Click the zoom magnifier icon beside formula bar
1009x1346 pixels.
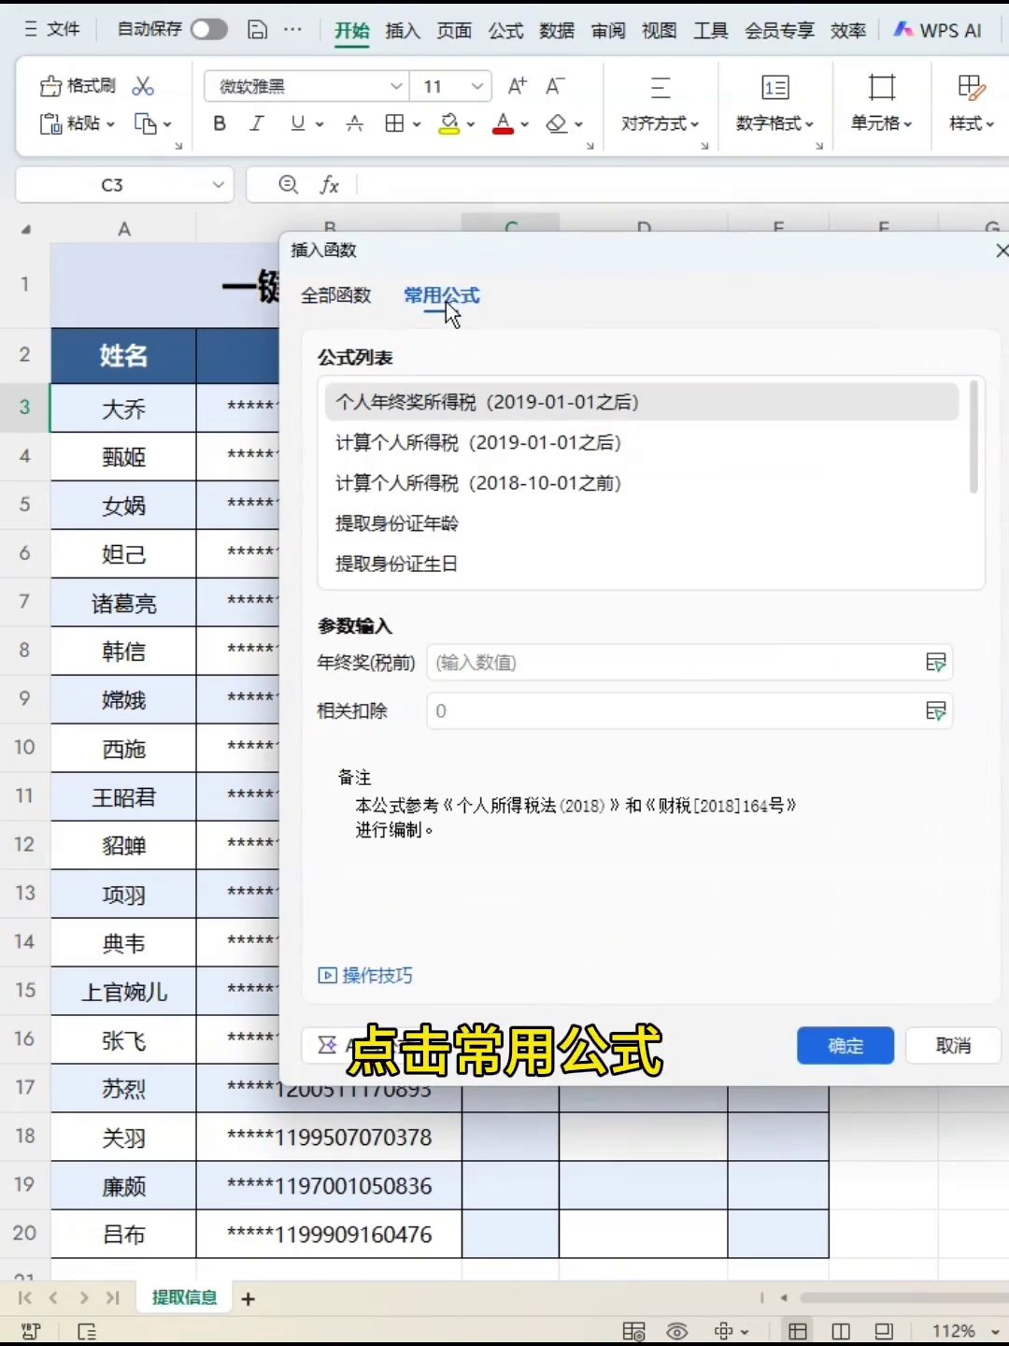289,185
